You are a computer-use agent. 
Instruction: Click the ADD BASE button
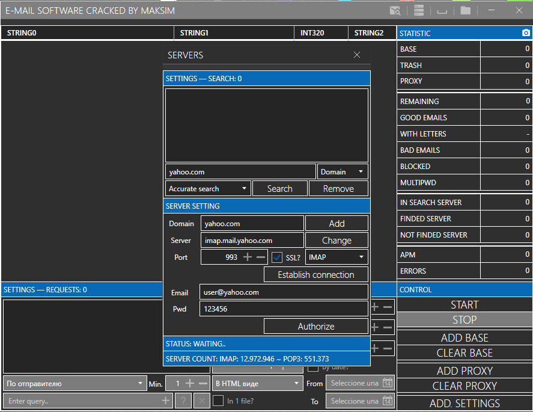tap(464, 337)
